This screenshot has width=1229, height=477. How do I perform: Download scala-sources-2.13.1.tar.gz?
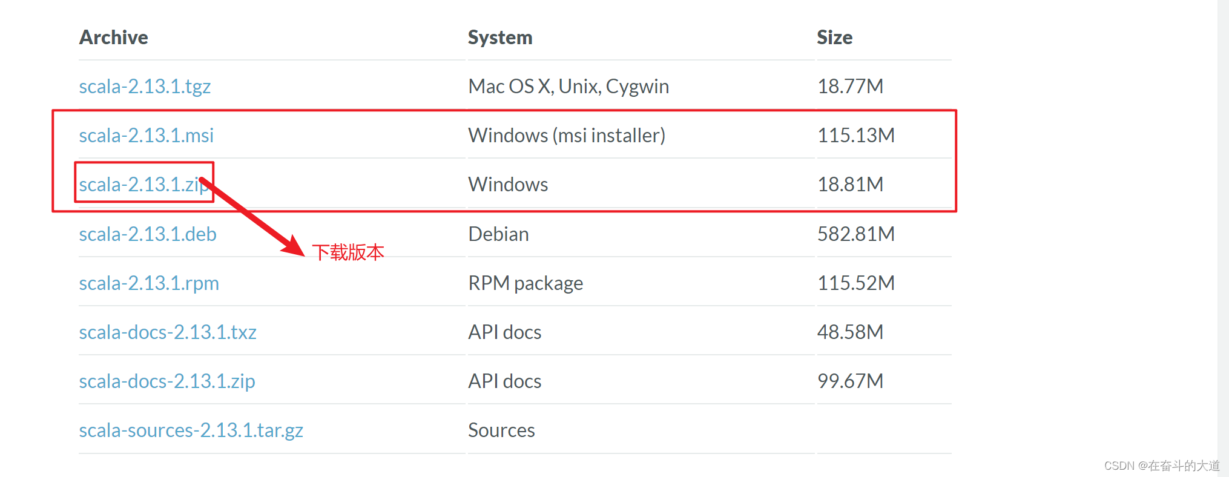tap(191, 430)
